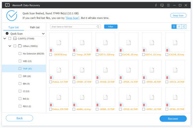The width and height of the screenshot is (193, 128).
Task: Click the Back button
Action: pos(19,118)
